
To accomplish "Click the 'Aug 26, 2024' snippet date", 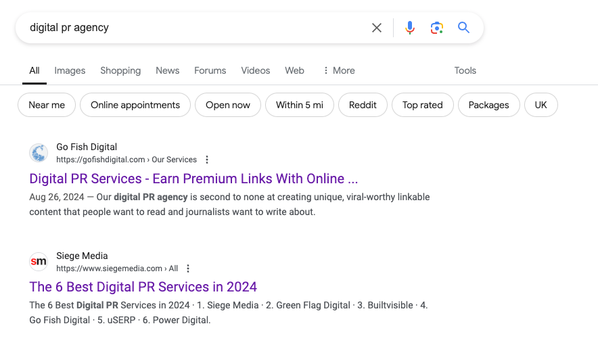I will [x=57, y=197].
